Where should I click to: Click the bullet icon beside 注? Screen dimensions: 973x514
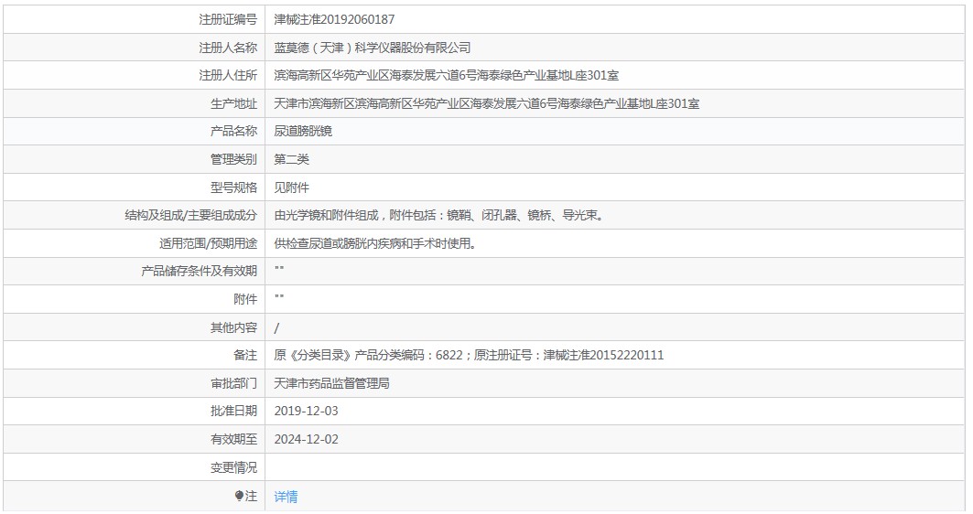tap(239, 496)
